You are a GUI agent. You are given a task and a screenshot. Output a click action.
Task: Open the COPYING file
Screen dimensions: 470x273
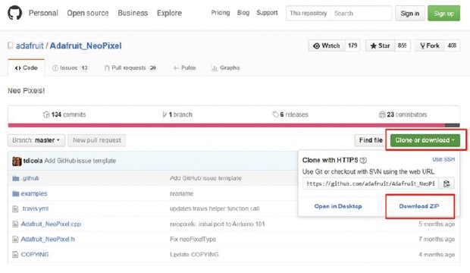tap(35, 254)
